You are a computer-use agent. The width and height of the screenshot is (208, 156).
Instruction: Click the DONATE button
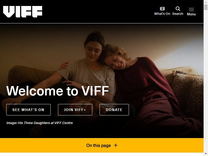pyautogui.click(x=114, y=110)
